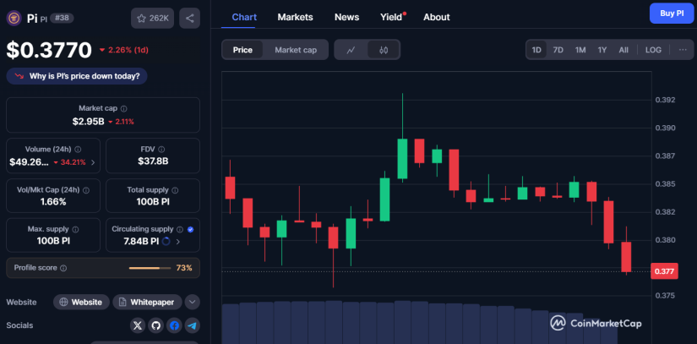Open the Markets tab
The image size is (697, 344).
click(x=295, y=18)
